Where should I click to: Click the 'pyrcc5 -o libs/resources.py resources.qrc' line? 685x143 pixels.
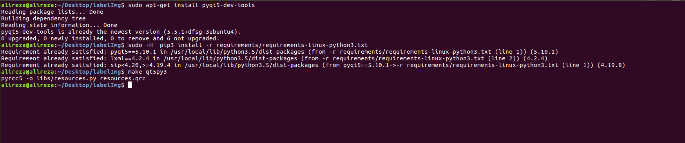pos(73,78)
